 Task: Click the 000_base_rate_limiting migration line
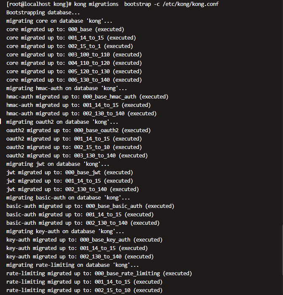(99, 274)
